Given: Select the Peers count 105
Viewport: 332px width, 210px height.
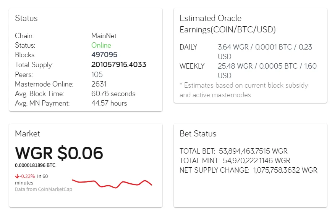Looking at the screenshot, I should [97, 74].
